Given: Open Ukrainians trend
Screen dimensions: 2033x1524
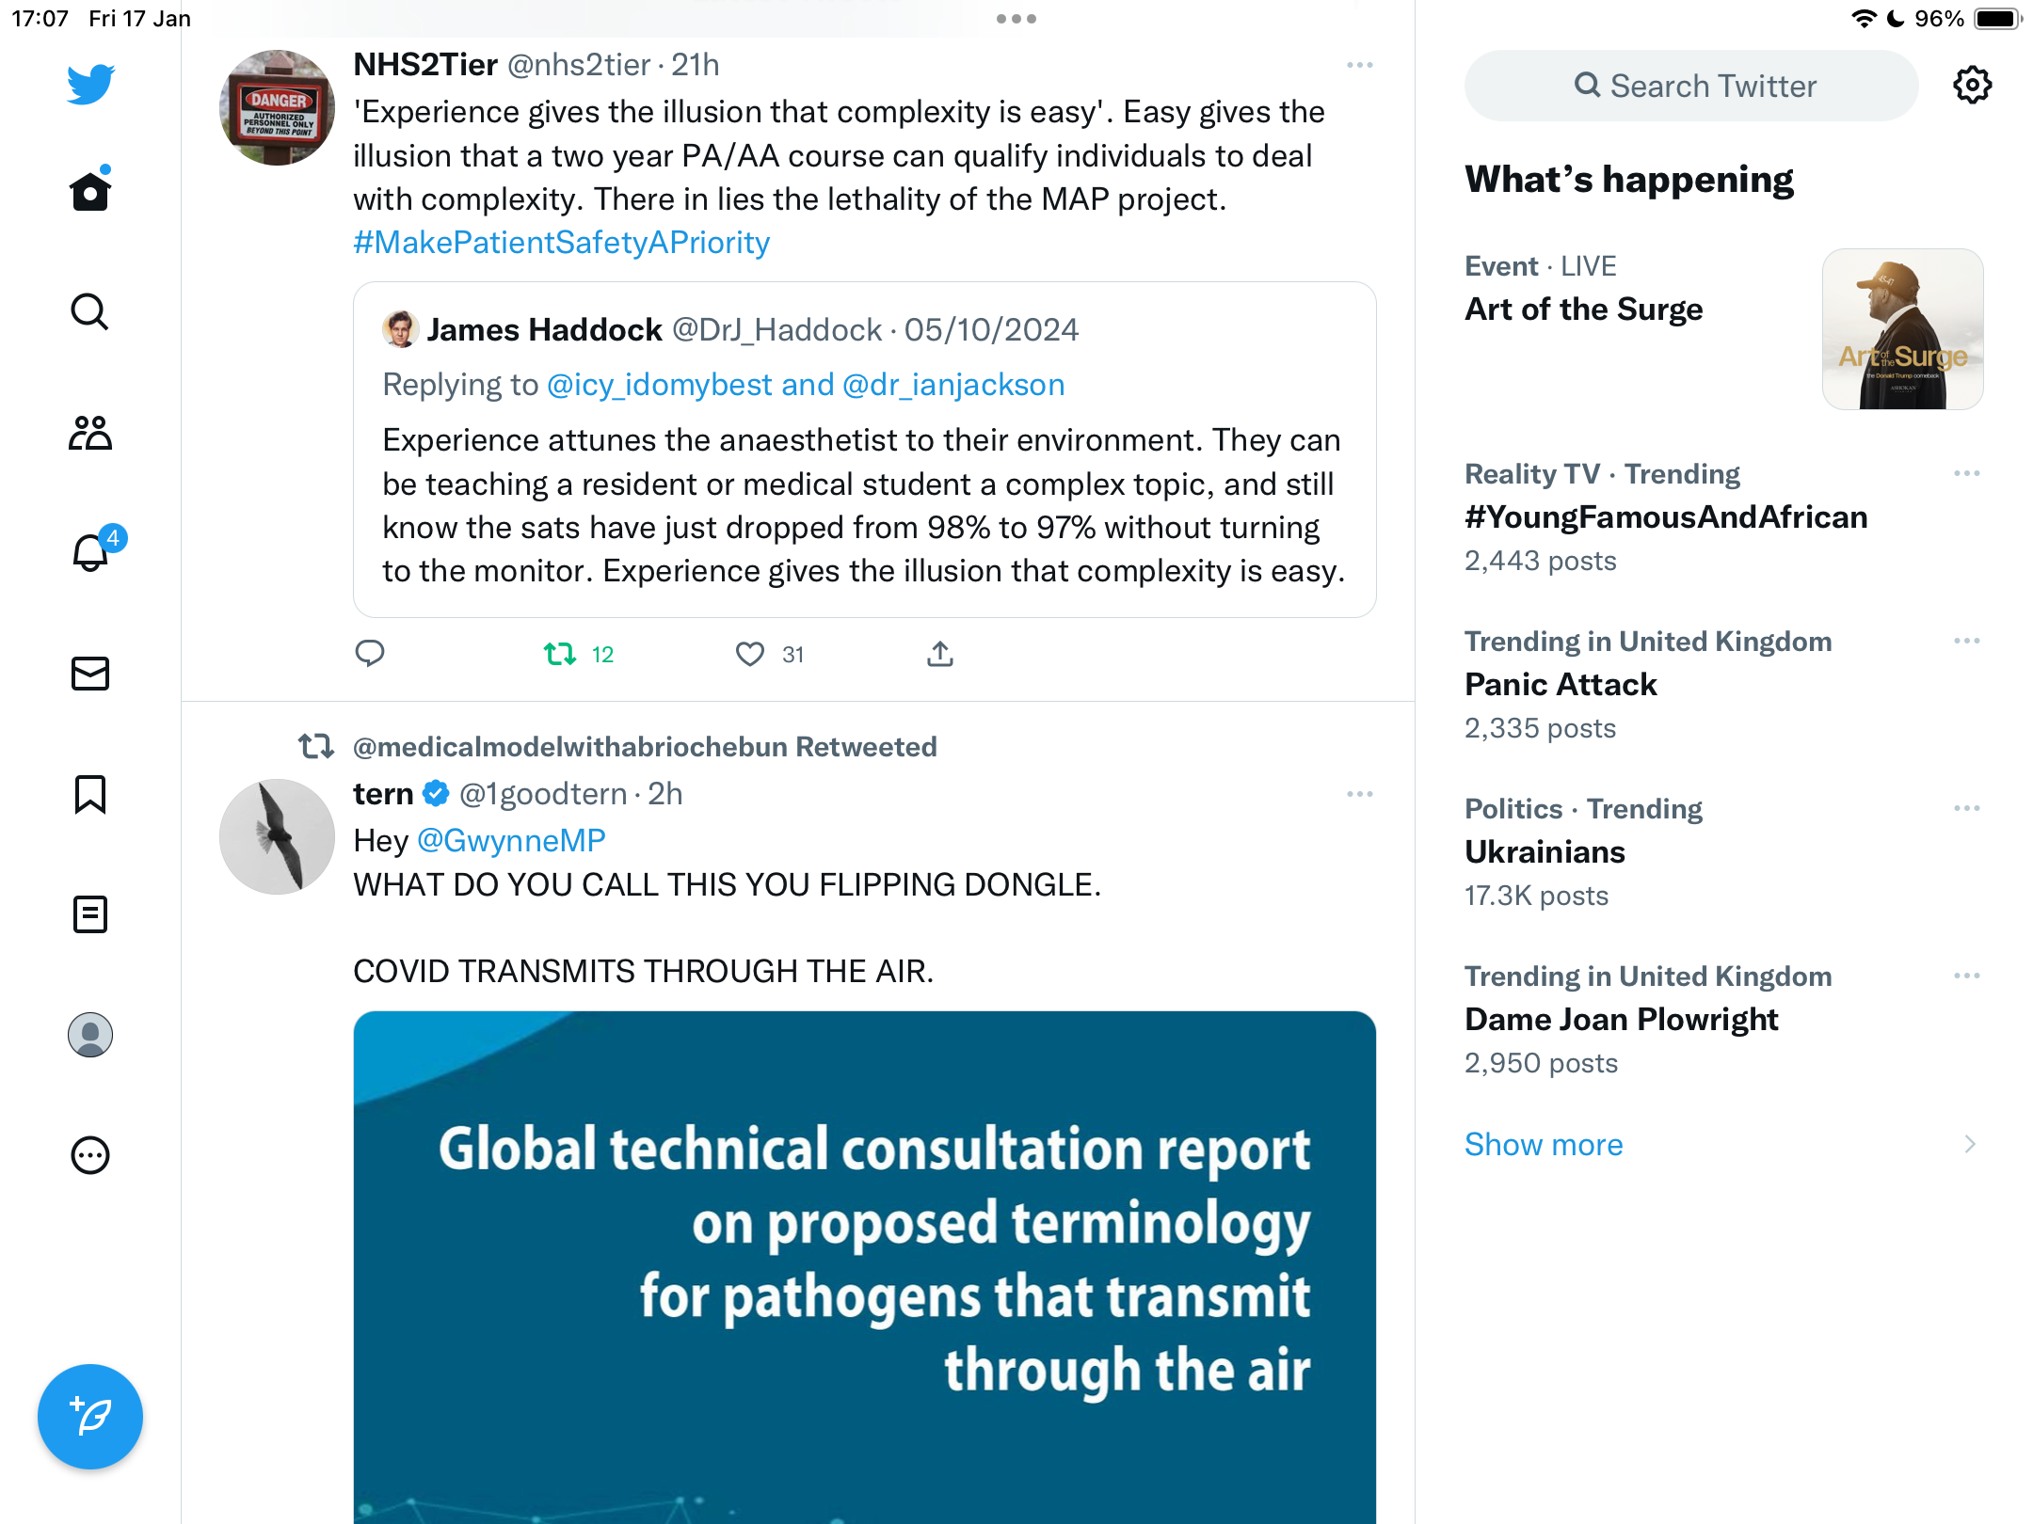Looking at the screenshot, I should (1545, 852).
